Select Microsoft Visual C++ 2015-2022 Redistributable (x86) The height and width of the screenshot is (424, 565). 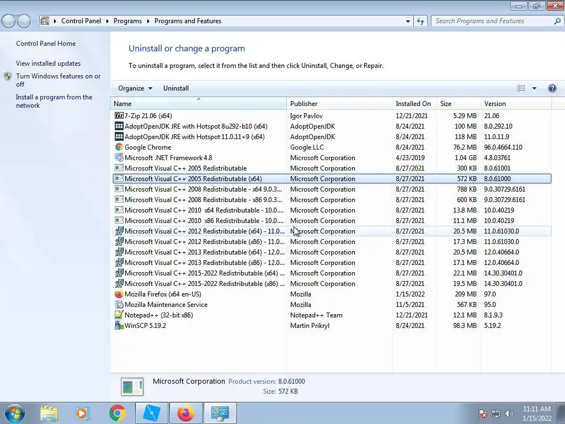pyautogui.click(x=332, y=283)
